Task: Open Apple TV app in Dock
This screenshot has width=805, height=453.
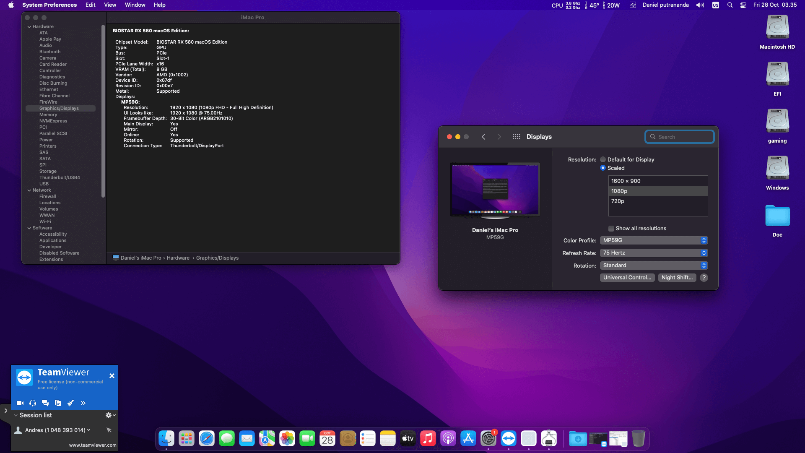Action: click(x=408, y=439)
